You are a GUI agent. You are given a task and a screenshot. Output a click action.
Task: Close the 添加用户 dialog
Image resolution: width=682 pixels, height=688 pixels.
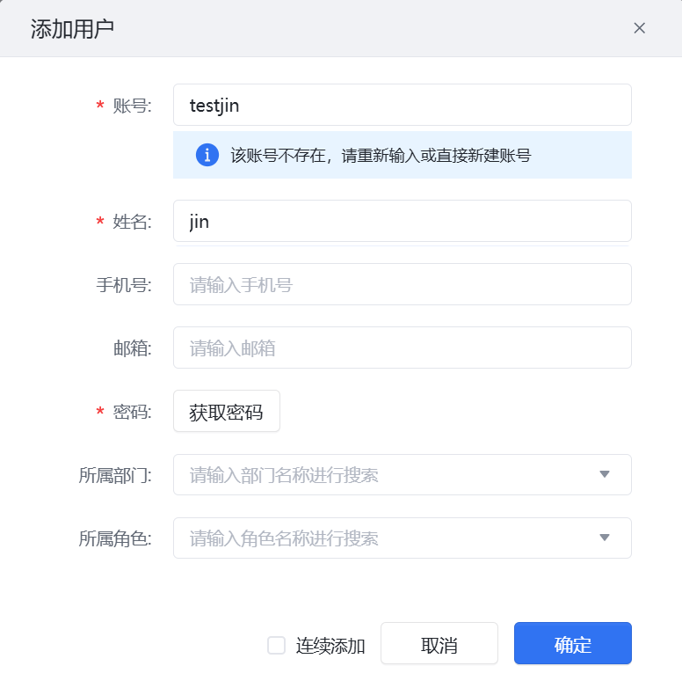(640, 28)
